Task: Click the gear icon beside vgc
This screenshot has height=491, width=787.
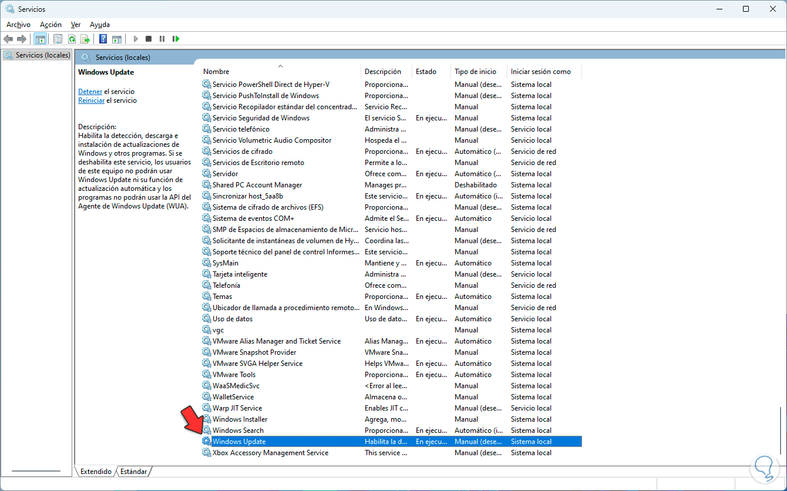Action: (206, 330)
